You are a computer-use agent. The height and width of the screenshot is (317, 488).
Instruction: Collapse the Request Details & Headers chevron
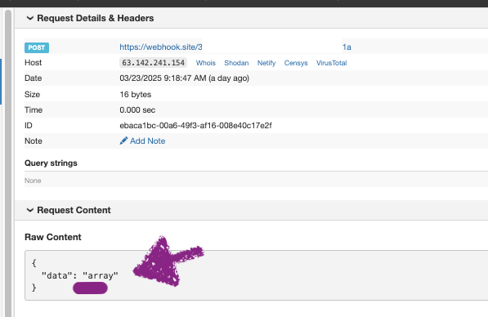coord(30,18)
